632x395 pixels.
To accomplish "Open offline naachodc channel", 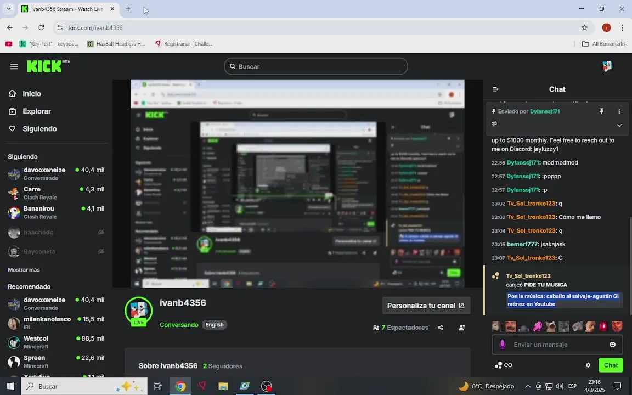I will pos(57,232).
